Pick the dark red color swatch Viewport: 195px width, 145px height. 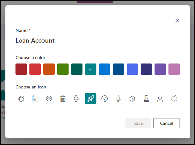coord(21,69)
